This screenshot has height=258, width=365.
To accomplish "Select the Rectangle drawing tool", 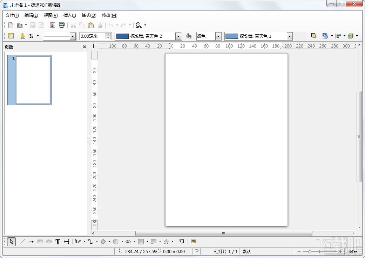I will 40,242.
